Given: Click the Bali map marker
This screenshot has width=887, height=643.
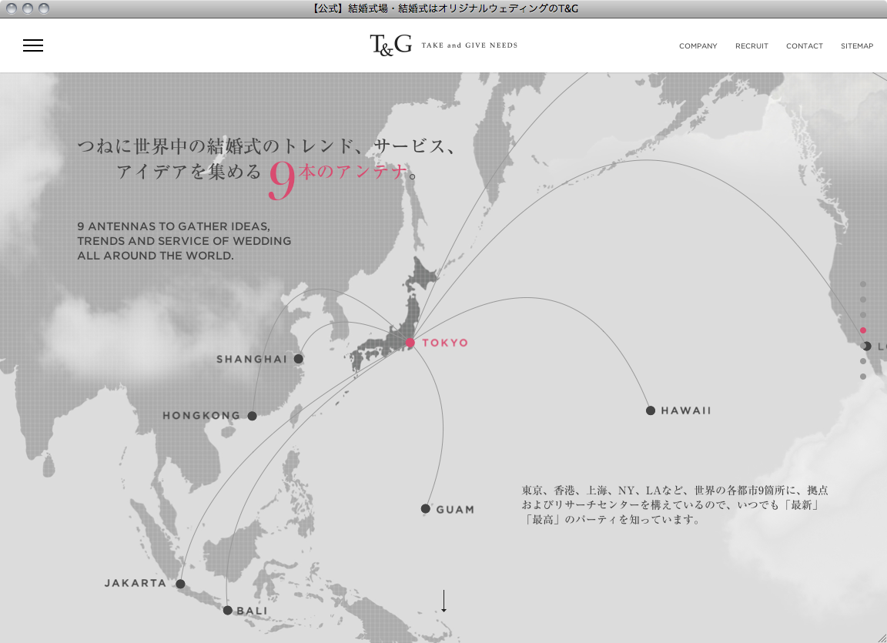Looking at the screenshot, I should [x=228, y=611].
